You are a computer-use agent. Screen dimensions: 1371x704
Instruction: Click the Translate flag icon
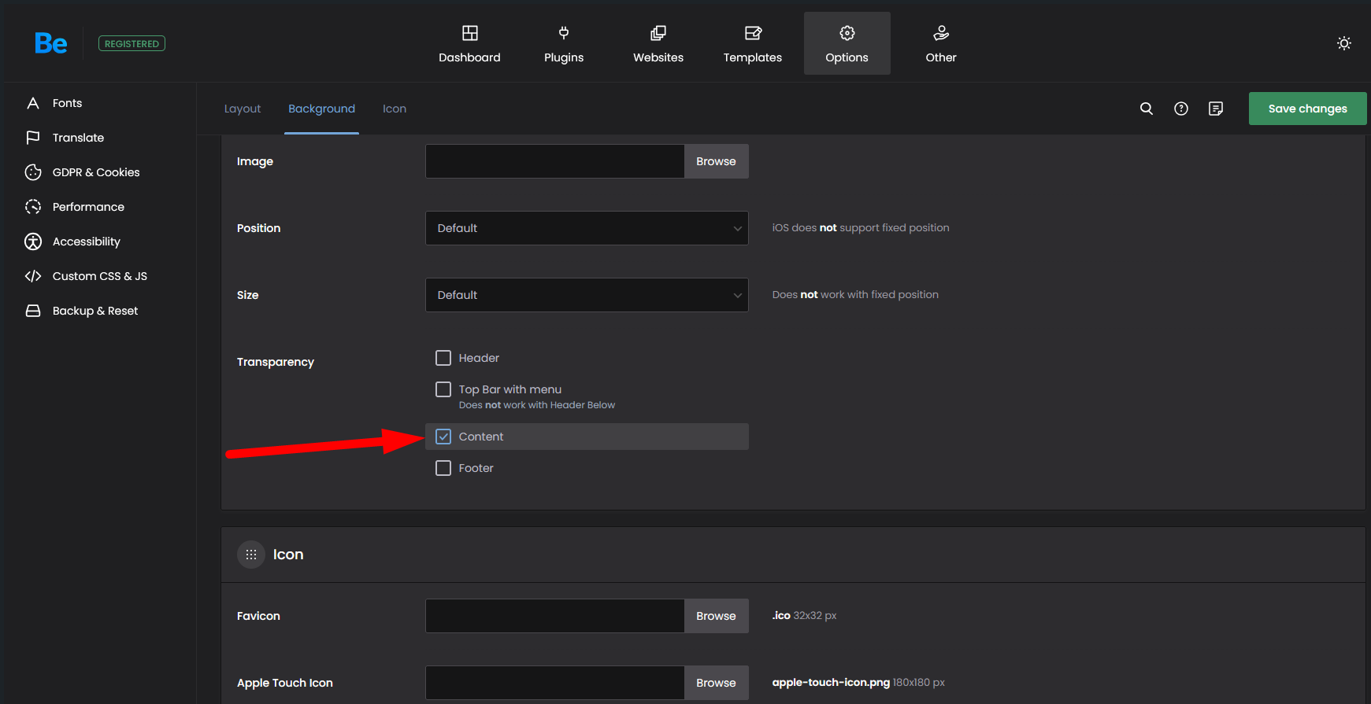coord(33,138)
